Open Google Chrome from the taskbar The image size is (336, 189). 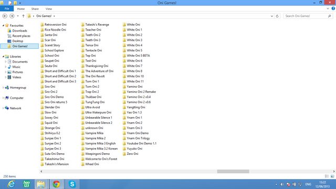[56, 184]
